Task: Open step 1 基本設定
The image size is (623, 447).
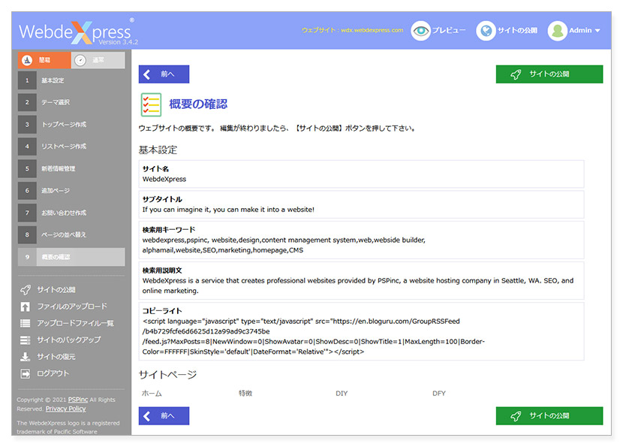Action: coord(71,80)
